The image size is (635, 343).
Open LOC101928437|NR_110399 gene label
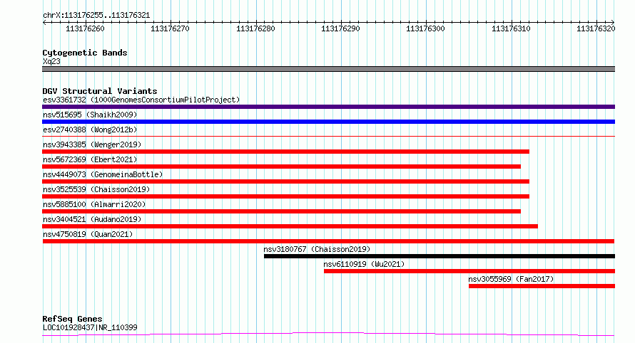(90, 327)
